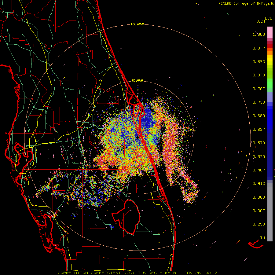The image size is (275, 275).
Task: Select the 0.840 legend value
Action: 259,75
